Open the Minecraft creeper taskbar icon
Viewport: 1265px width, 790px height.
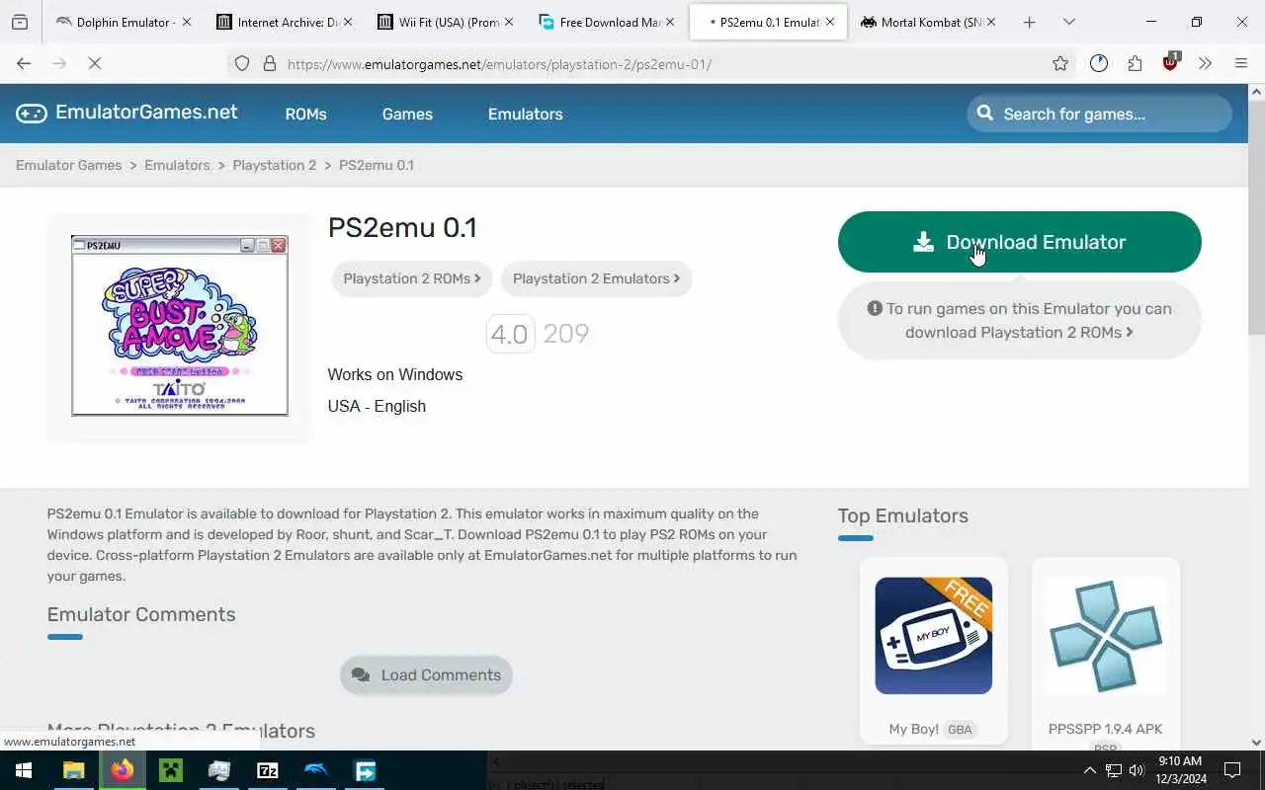pos(171,770)
